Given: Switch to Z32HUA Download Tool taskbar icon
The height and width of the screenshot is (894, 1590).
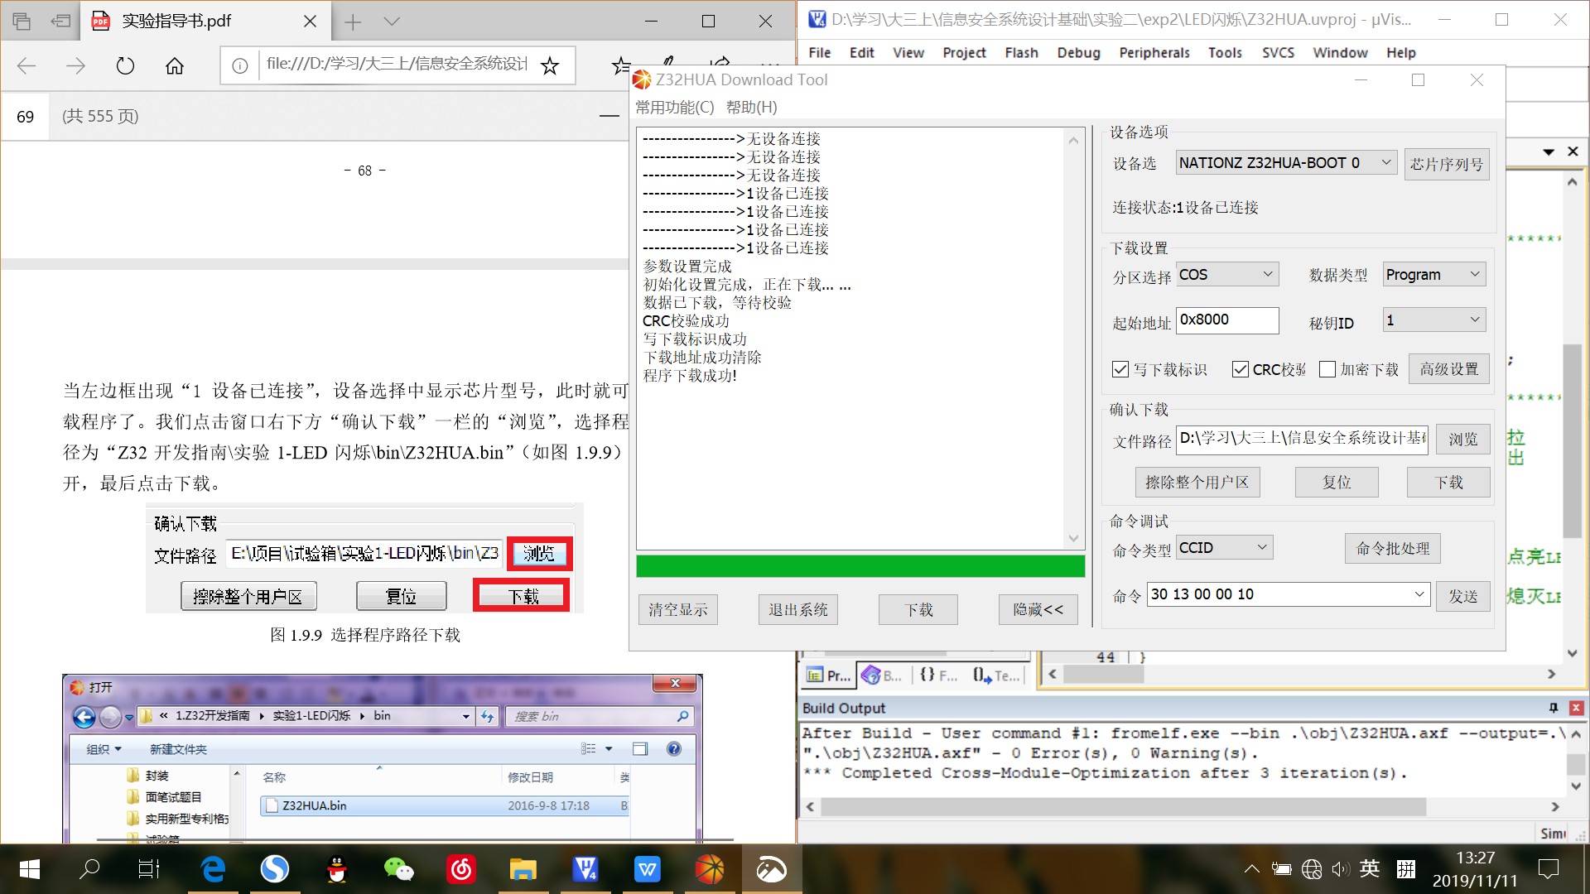Looking at the screenshot, I should click(x=709, y=869).
